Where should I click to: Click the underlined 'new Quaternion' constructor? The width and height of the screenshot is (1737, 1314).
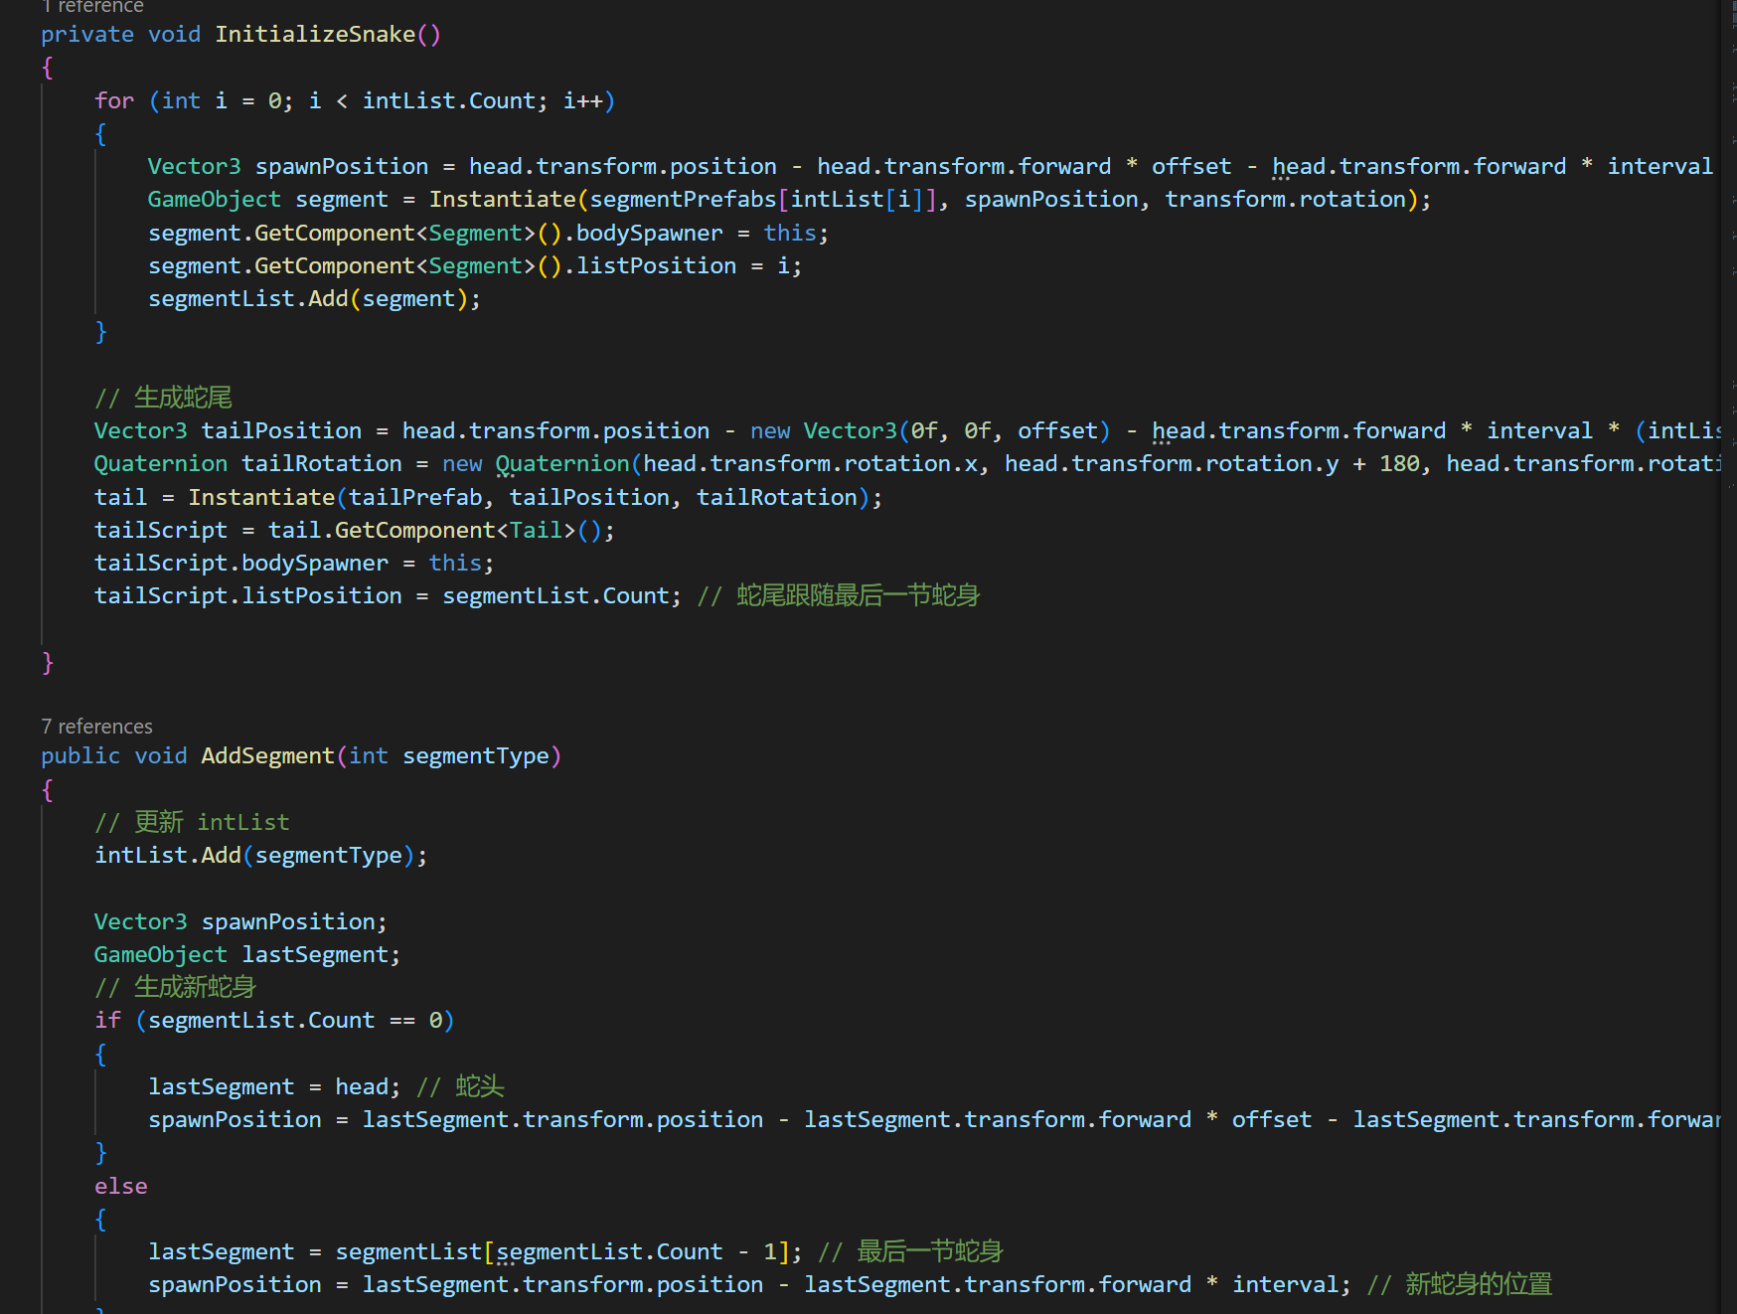point(536,463)
